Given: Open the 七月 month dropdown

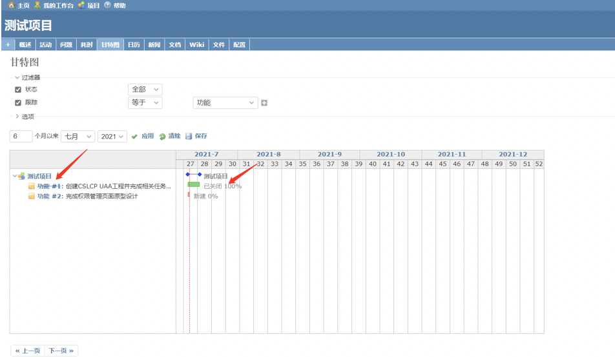Looking at the screenshot, I should click(78, 136).
